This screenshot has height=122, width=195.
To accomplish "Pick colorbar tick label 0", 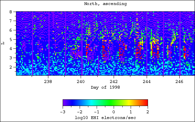I will pyautogui.click(x=114, y=112).
